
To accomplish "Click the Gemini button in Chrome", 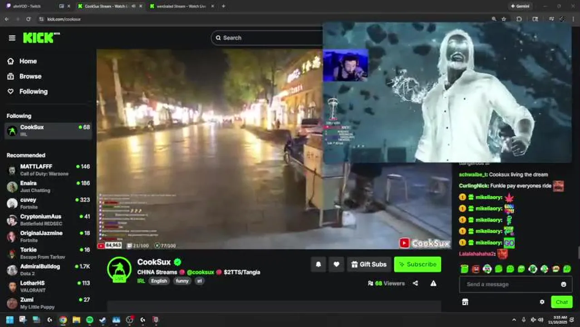I will pos(520,6).
